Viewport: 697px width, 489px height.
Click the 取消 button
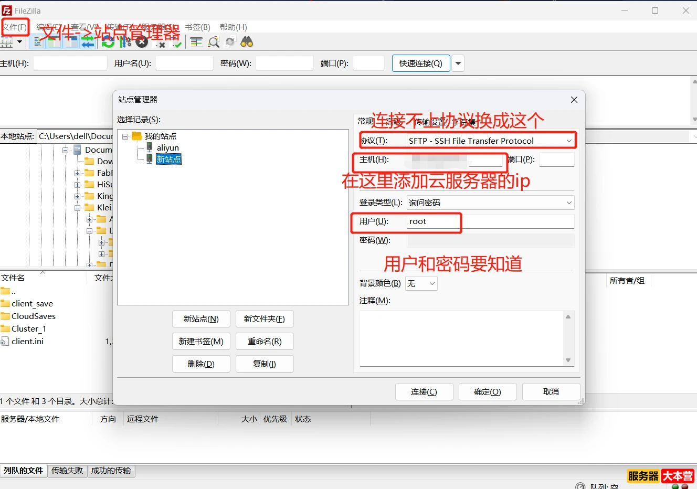point(551,392)
